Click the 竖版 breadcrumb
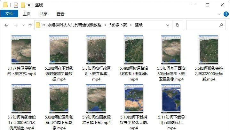230x130 pixels. pos(139,25)
